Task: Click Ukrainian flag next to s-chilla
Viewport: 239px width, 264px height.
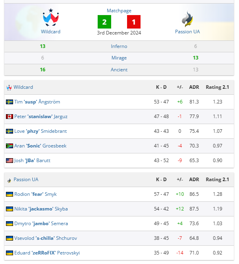Action: 10,238
